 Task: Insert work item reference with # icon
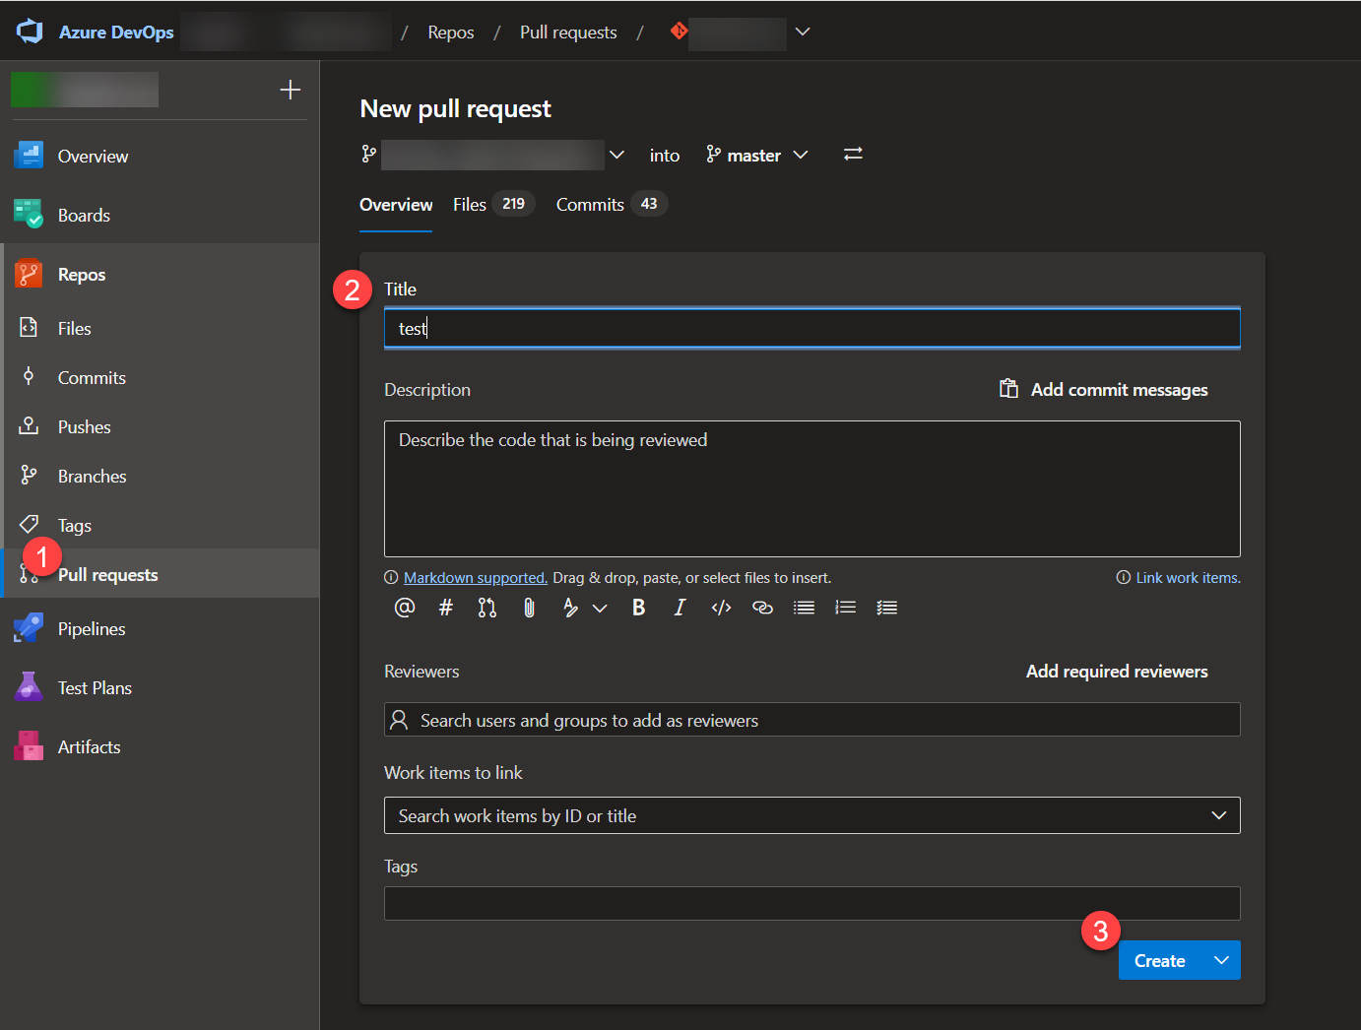click(x=446, y=608)
